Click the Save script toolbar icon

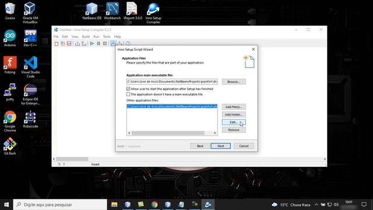69,44
